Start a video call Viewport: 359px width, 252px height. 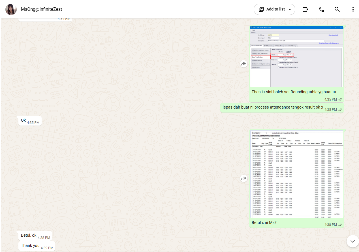pyautogui.click(x=305, y=9)
